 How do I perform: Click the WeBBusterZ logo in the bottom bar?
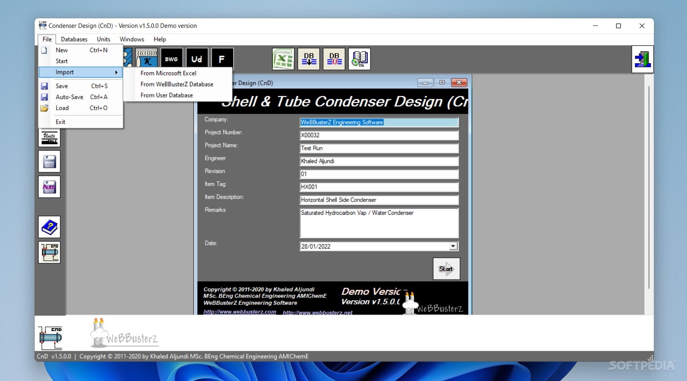pos(124,333)
